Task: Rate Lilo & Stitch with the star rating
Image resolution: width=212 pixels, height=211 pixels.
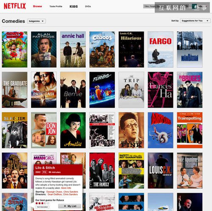Action: click(x=42, y=203)
